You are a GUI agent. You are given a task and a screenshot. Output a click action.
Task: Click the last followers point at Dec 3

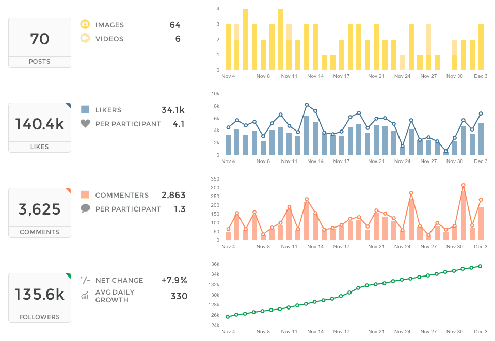coord(481,266)
